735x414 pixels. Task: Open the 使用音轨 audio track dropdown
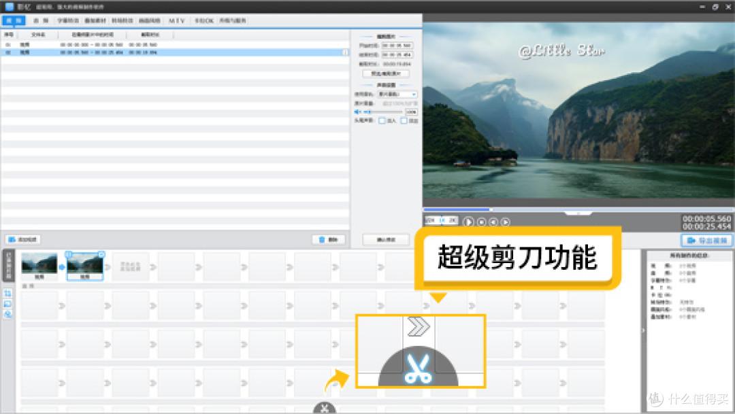click(397, 94)
